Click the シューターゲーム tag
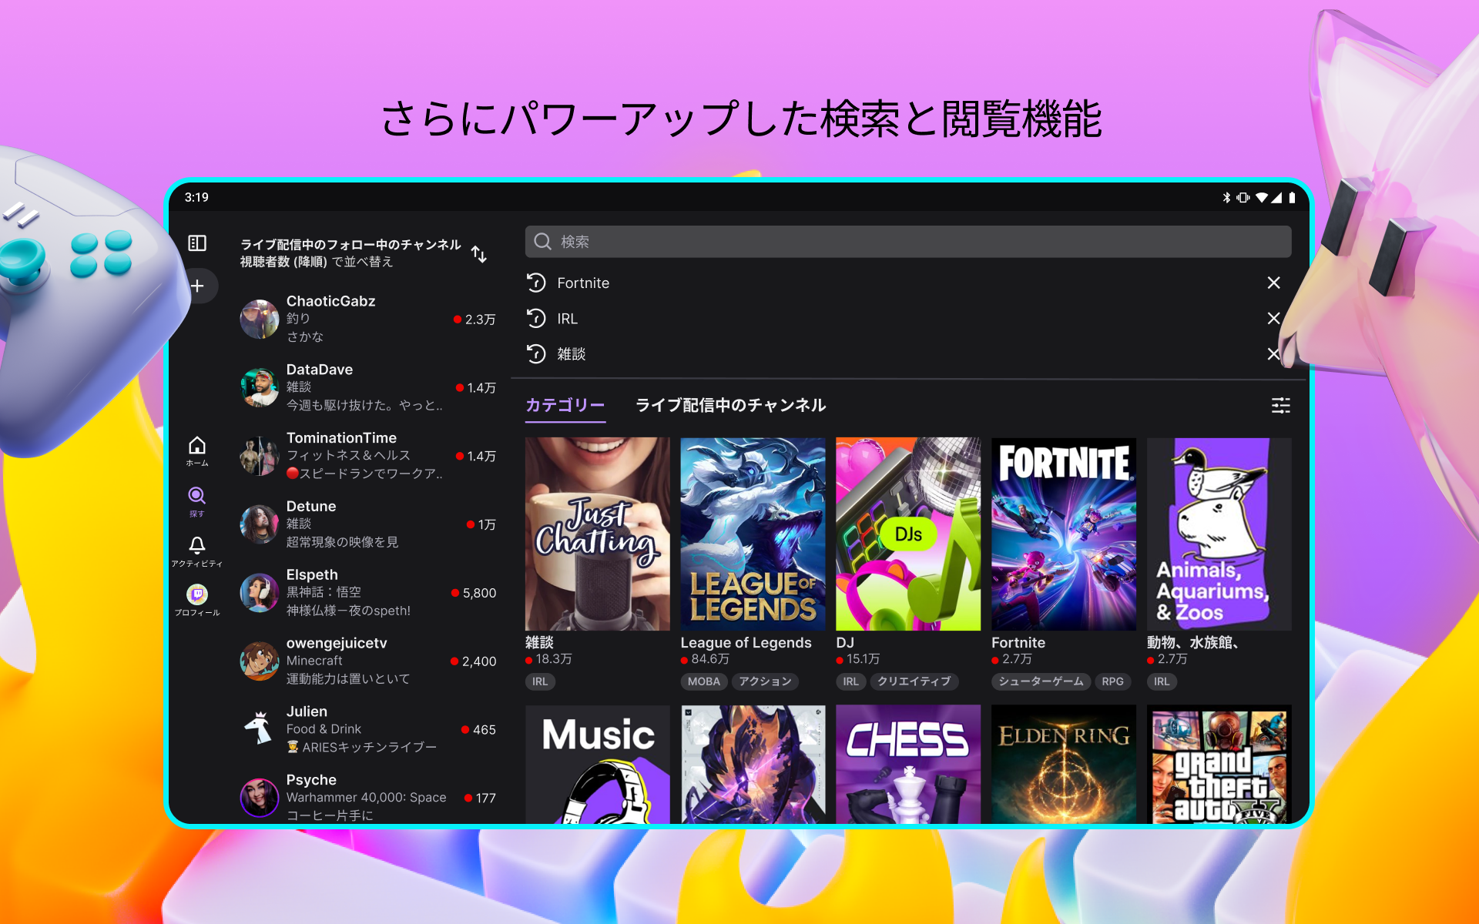Viewport: 1479px width, 924px height. [x=1041, y=681]
